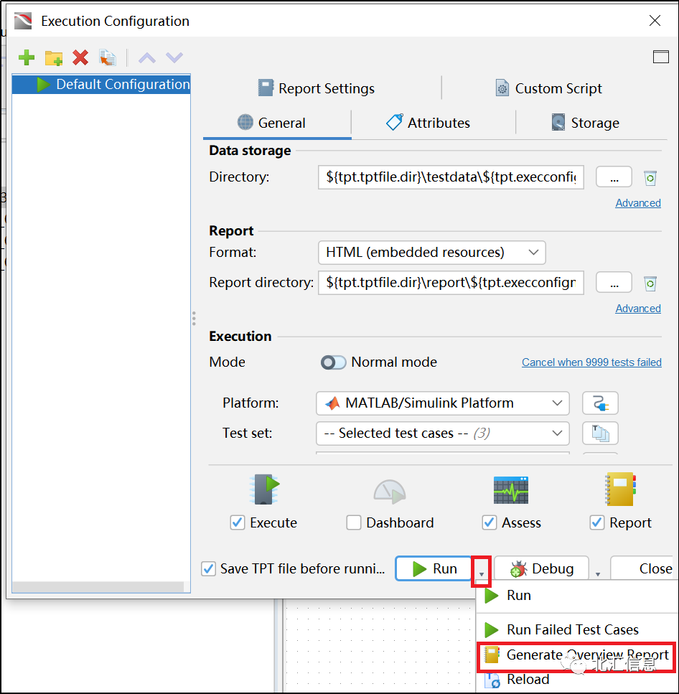Enable the Dashboard checkbox

[354, 522]
